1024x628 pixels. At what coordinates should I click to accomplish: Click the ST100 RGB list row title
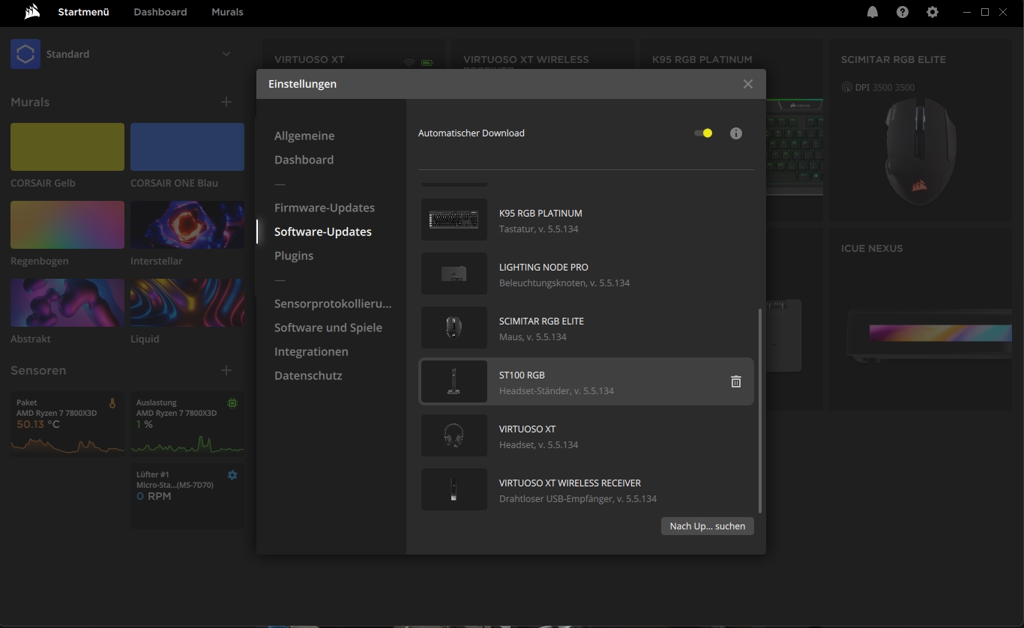(522, 375)
